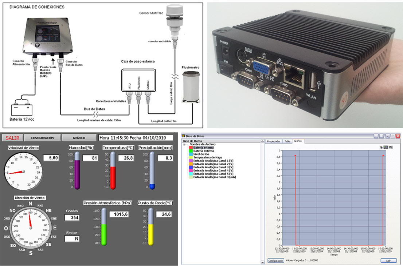Image resolution: width=403 pixels, height=266 pixels.
Task: Collapse the Nombre de Archivo tree node
Action: (x=185, y=144)
